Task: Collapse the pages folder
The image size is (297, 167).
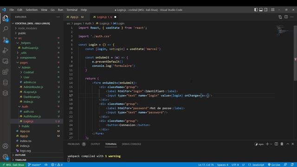Action: click(24, 63)
